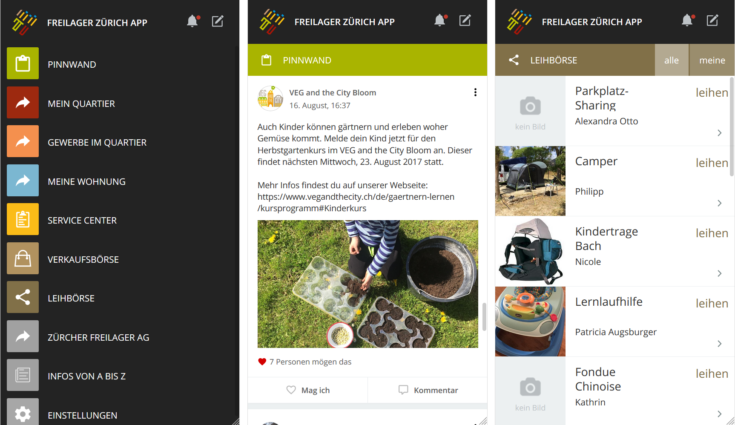This screenshot has height=425, width=735.
Task: Click leihen for Parkplatz-Sharing
Action: tap(712, 92)
